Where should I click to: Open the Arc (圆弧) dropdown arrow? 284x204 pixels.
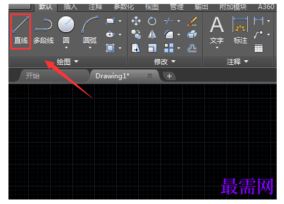click(90, 48)
